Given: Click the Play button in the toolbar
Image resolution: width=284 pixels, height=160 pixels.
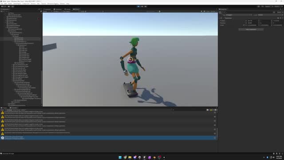Looking at the screenshot, I should [138, 6].
